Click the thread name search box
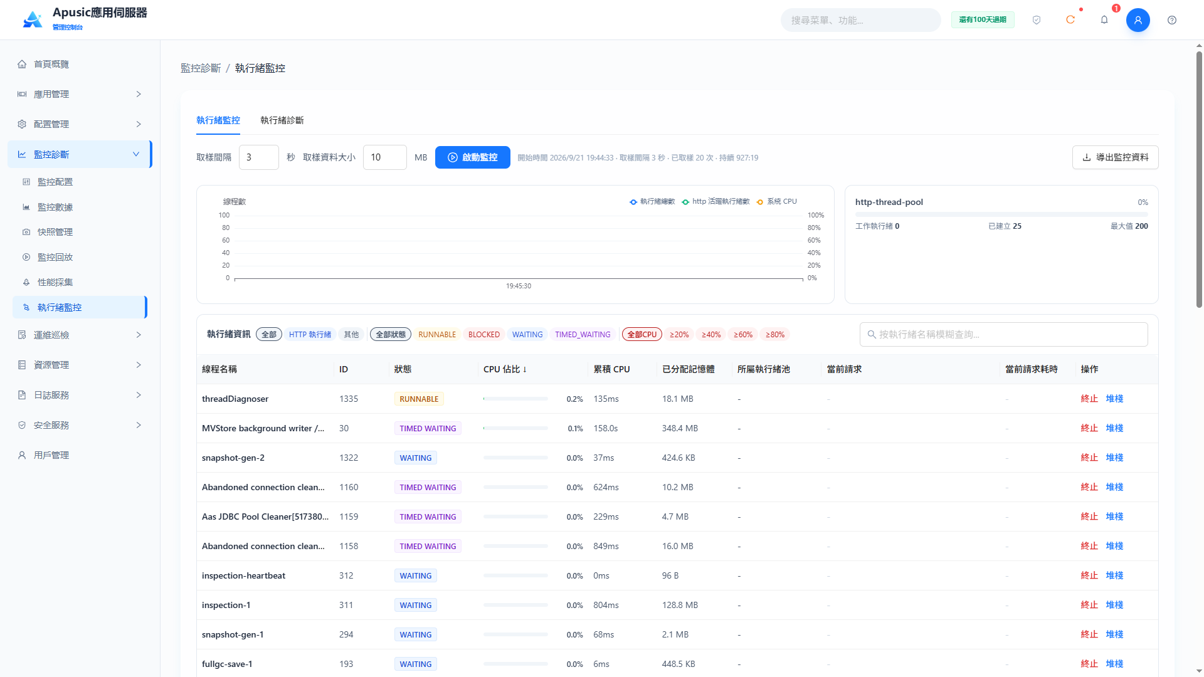This screenshot has width=1204, height=677. [x=1004, y=335]
